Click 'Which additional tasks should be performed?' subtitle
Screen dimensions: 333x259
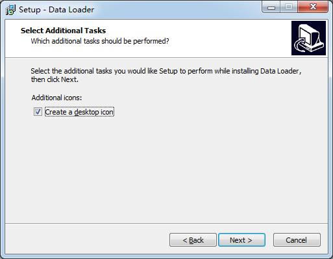pos(100,41)
